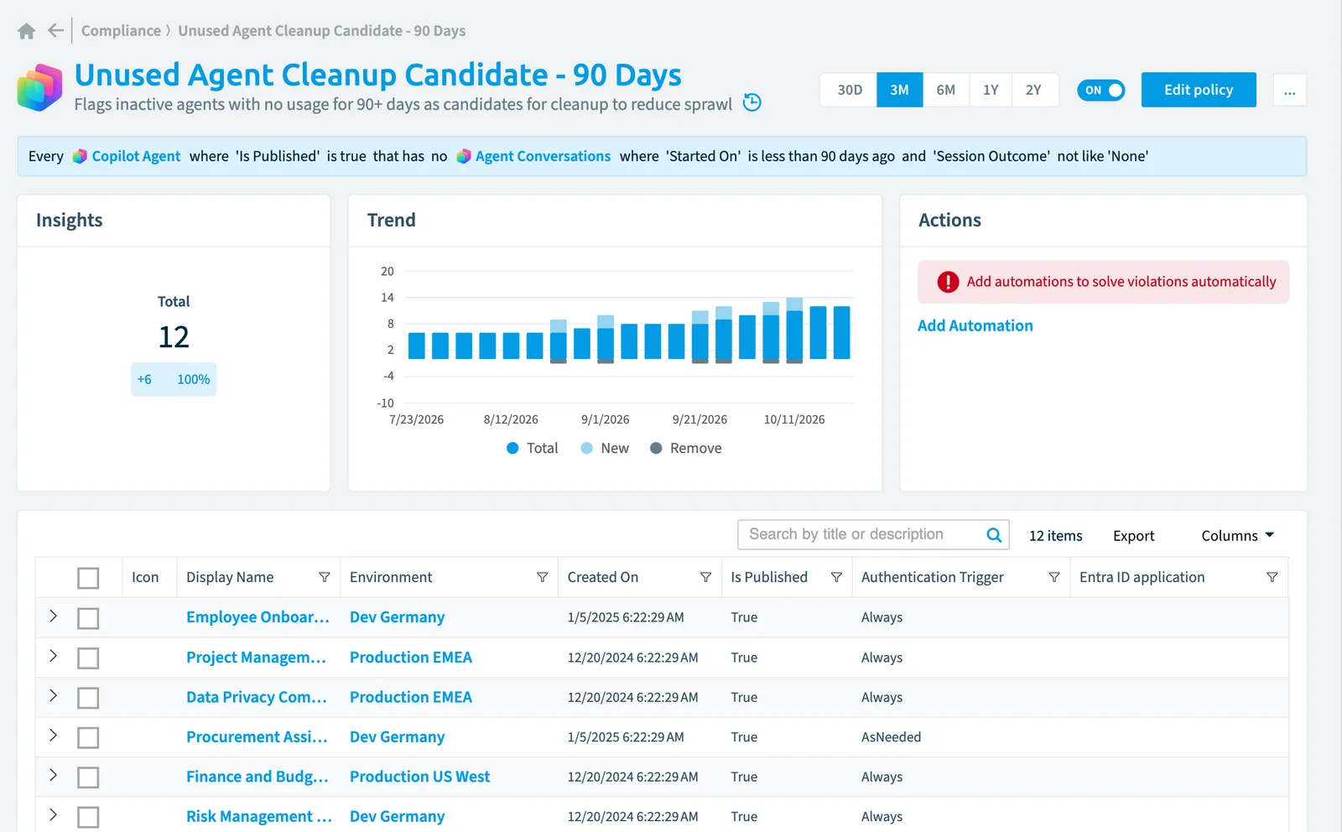Open the more options ellipsis button

[1289, 90]
